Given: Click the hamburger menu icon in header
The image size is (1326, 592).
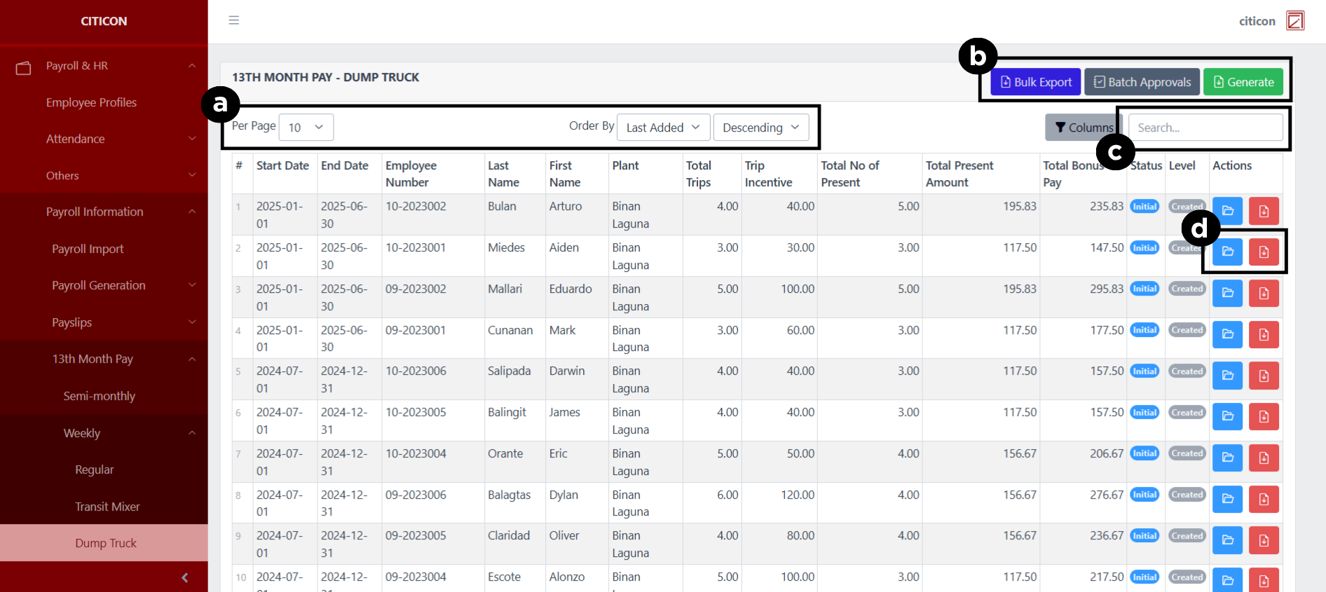Looking at the screenshot, I should 234,20.
